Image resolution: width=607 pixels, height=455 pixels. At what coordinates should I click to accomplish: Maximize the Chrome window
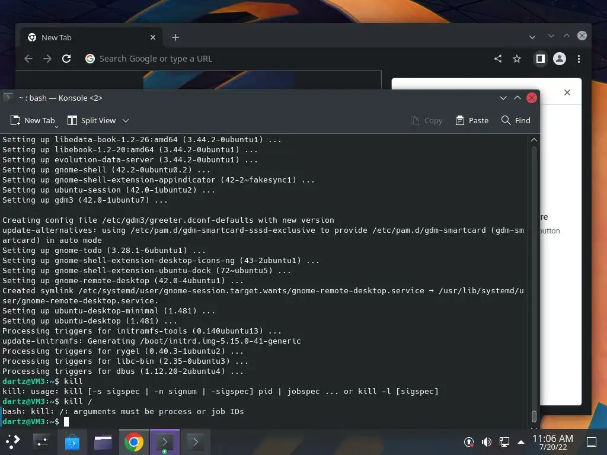pyautogui.click(x=567, y=36)
